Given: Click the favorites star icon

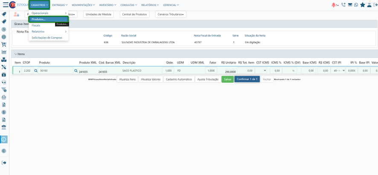Looking at the screenshot, I should coord(363,5).
